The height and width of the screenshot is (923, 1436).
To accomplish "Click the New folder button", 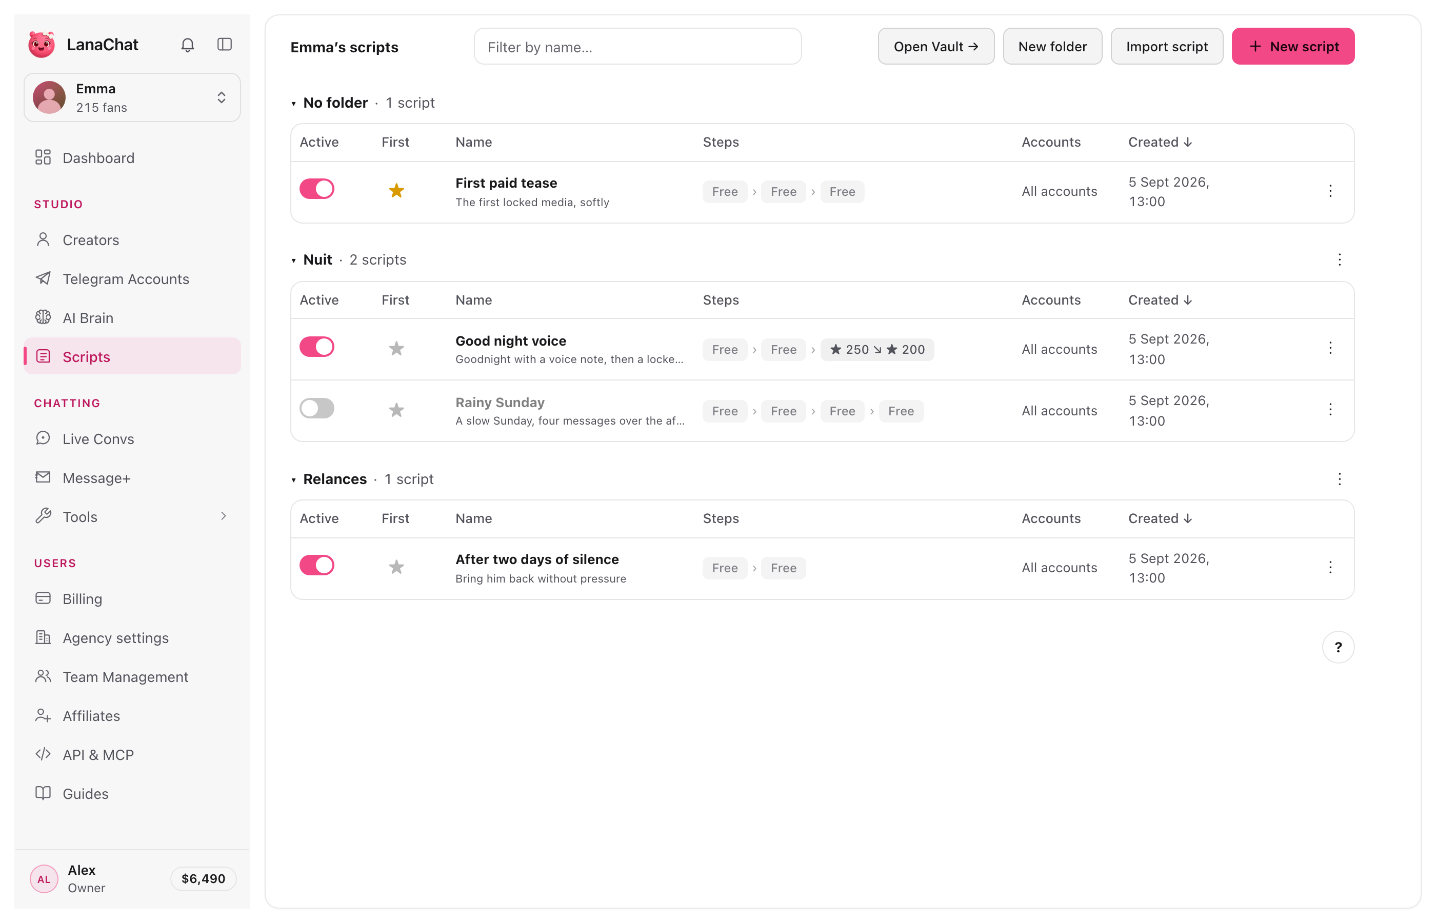I will 1052,46.
